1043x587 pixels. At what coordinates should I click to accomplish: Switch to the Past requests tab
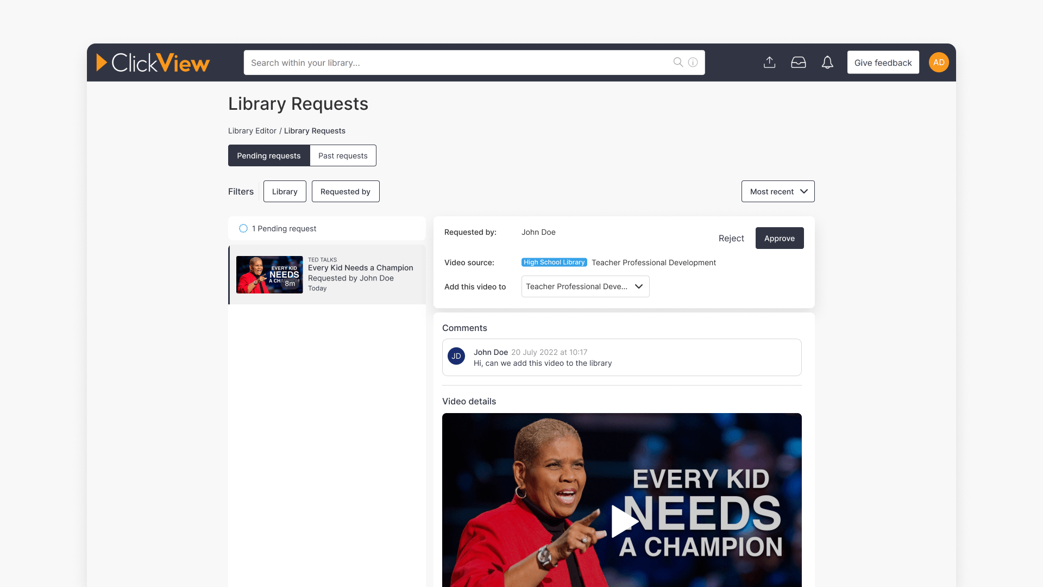343,155
